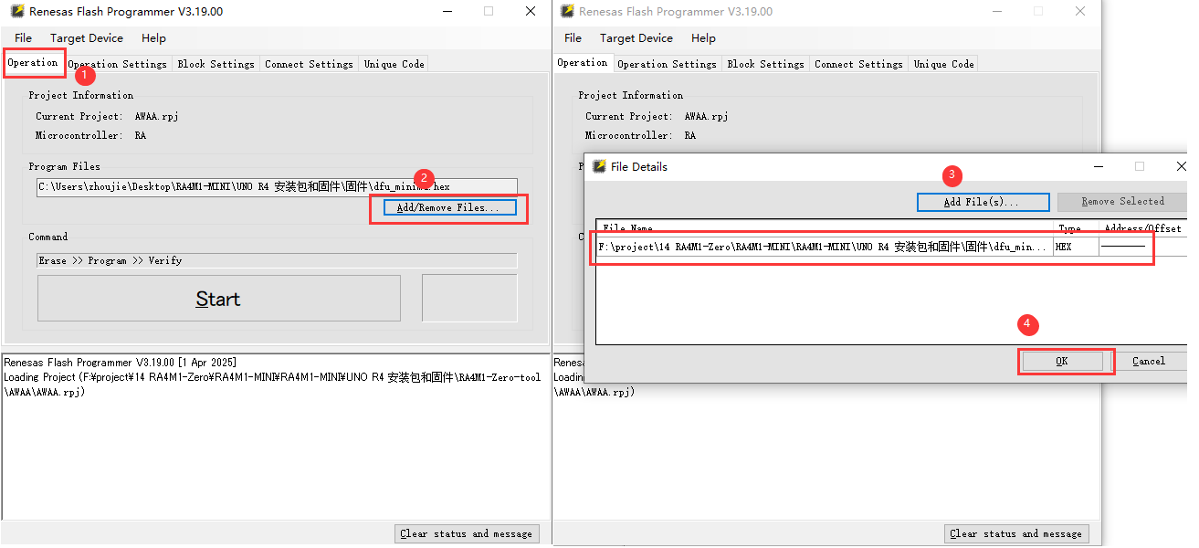The width and height of the screenshot is (1199, 548).
Task: Click the File Name column header
Action: 825,228
